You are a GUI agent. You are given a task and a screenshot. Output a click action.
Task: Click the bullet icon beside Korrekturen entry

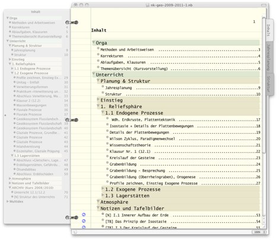click(x=98, y=55)
